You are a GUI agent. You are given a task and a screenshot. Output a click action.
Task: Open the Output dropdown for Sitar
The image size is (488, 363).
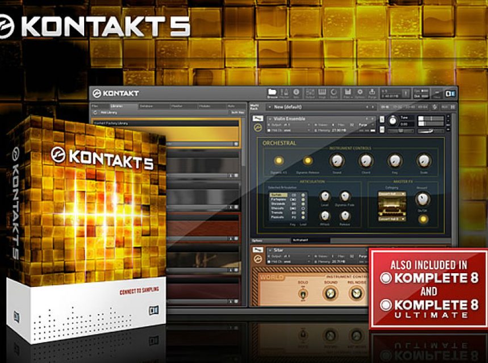(289, 256)
